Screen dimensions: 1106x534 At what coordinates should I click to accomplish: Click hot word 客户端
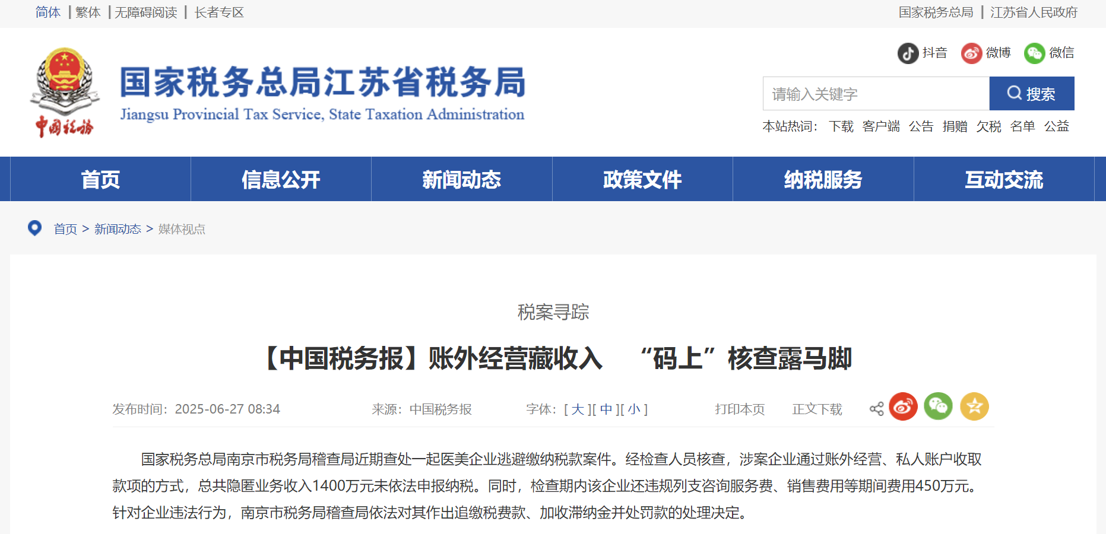pos(881,126)
